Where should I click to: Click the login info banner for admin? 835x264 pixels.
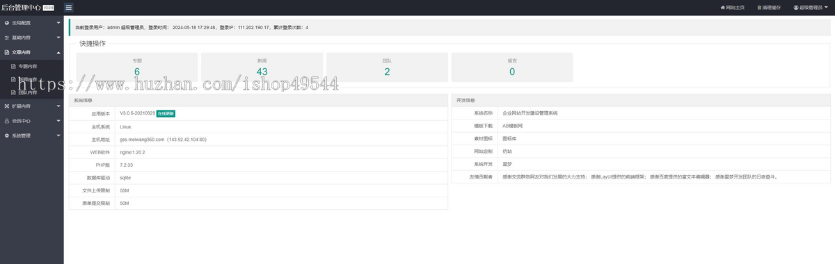(x=450, y=27)
